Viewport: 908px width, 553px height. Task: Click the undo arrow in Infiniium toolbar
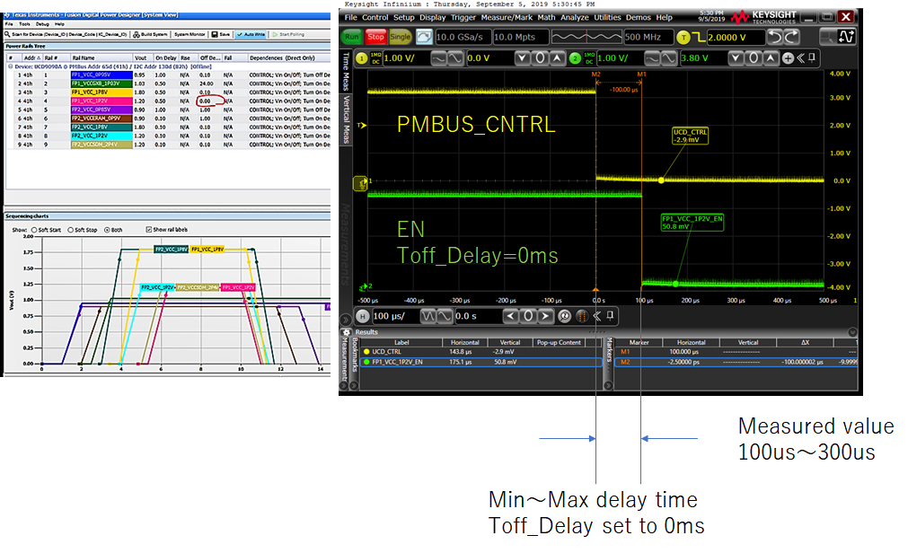[775, 37]
